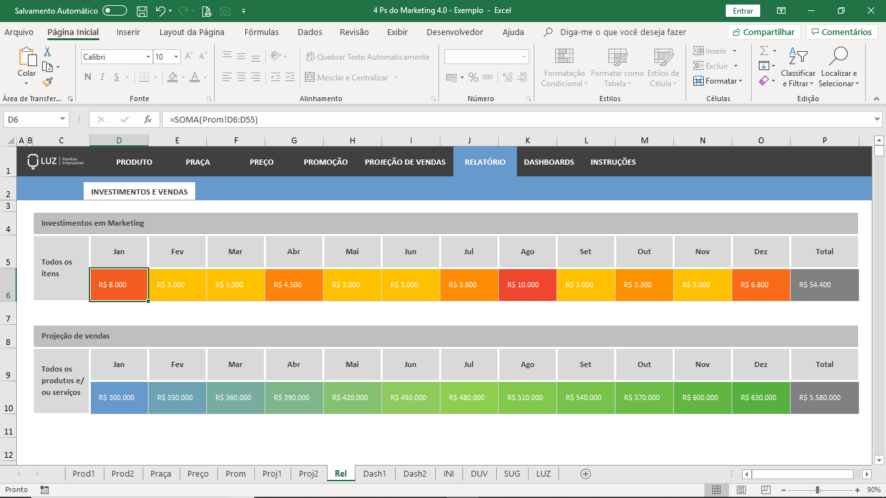Screen dimensions: 886x498
Task: Click Mesclar e Centralizar button
Action: pyautogui.click(x=347, y=77)
